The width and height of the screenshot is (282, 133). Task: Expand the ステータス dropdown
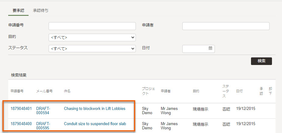pyautogui.click(x=92, y=49)
